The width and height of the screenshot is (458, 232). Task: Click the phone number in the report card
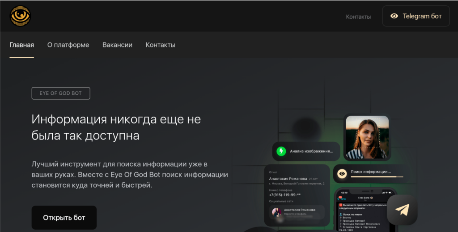[285, 195]
